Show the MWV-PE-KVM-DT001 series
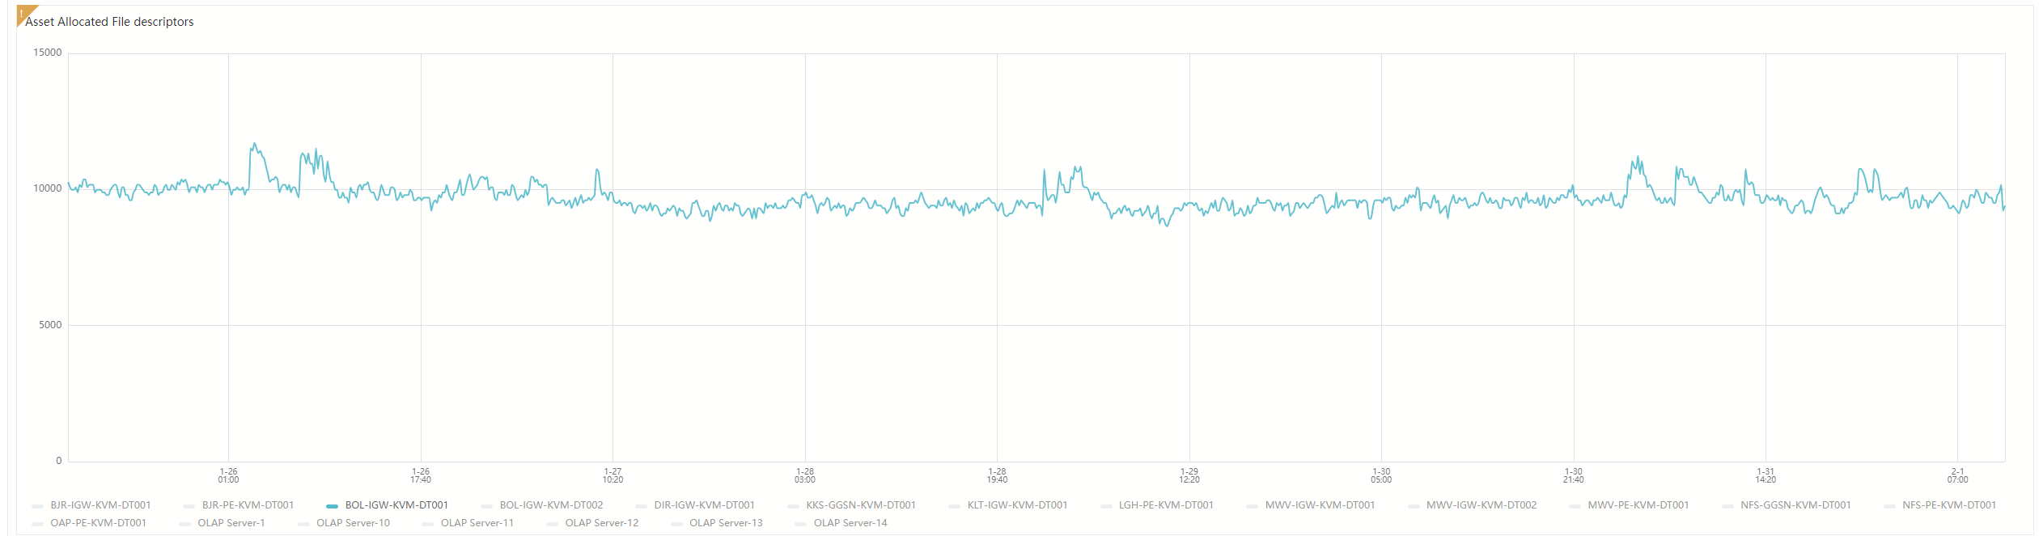Viewport: 2039px width, 536px height. [1638, 505]
